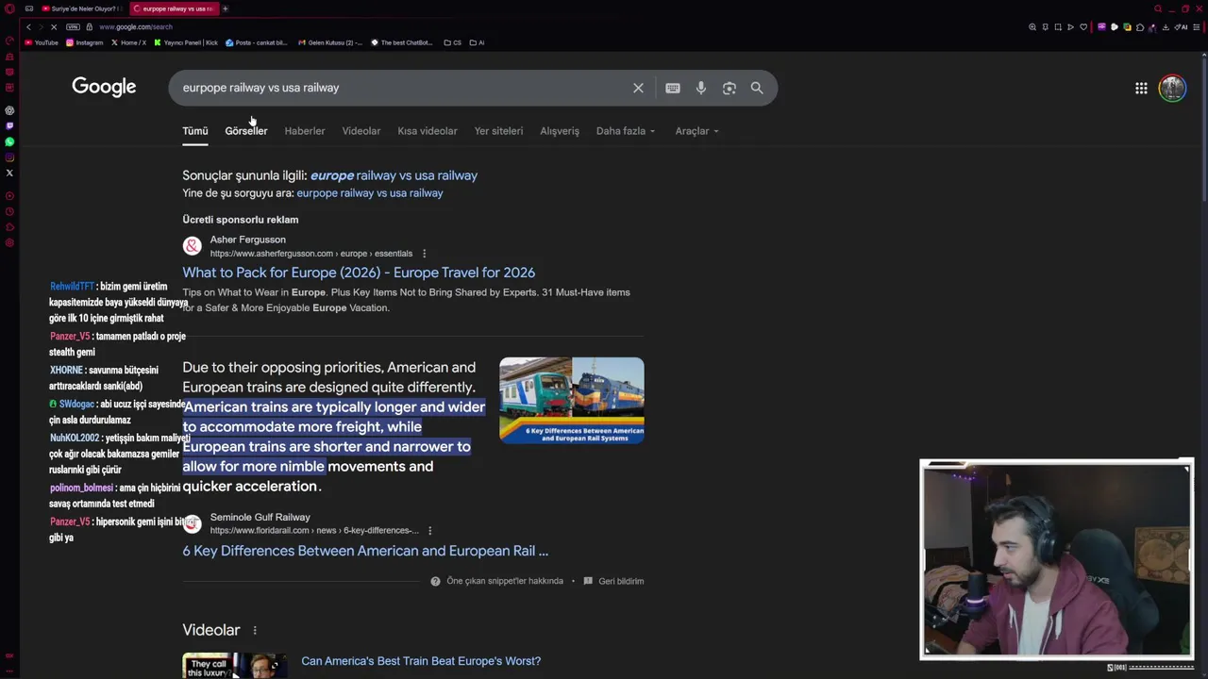Open the Gelen Kutusu Gmail bookmark

pyautogui.click(x=330, y=42)
